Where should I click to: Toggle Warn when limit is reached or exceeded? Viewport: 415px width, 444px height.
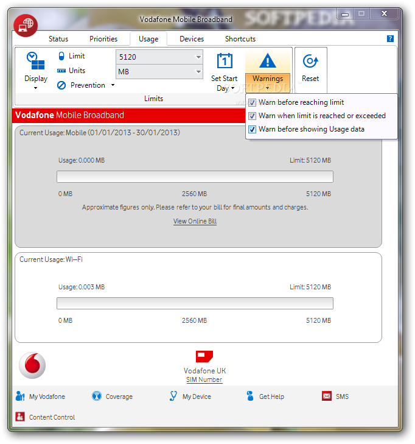[x=252, y=116]
